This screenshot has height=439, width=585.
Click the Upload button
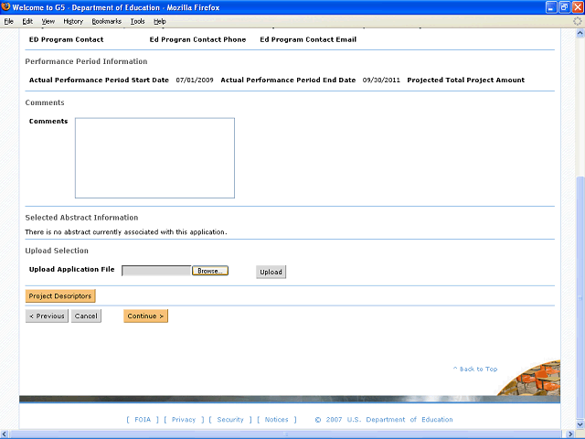click(x=271, y=272)
